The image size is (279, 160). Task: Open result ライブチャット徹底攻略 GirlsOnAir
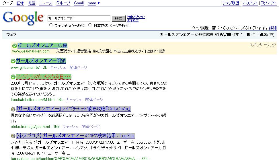tap(73, 109)
